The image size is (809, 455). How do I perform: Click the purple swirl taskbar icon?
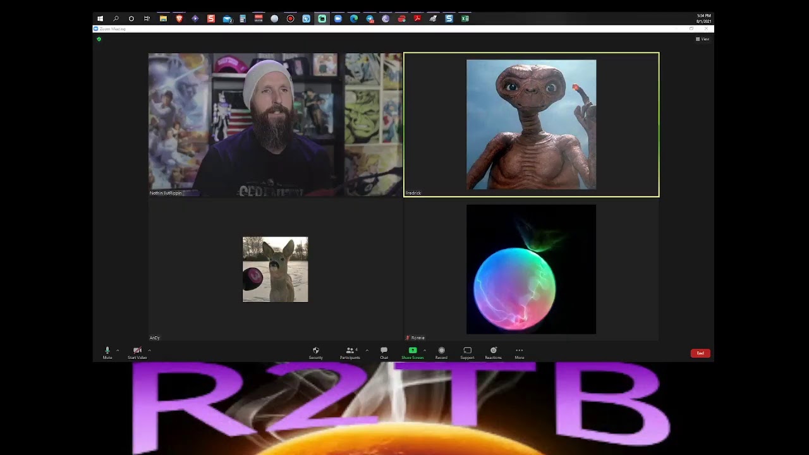pyautogui.click(x=386, y=19)
